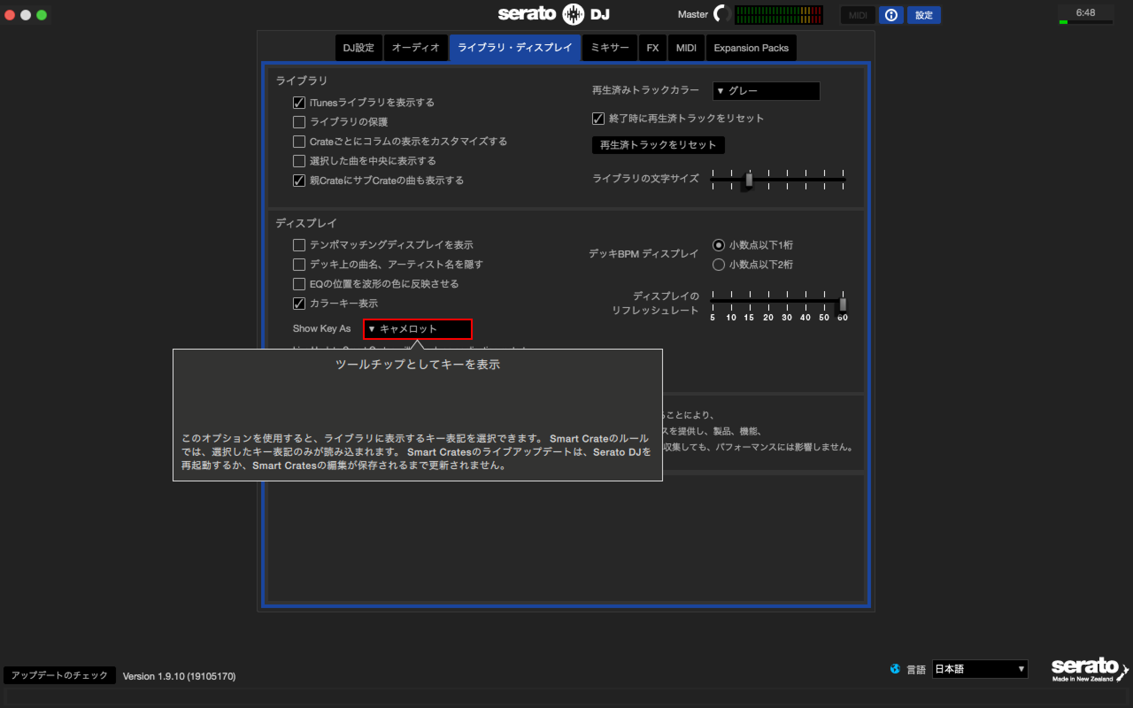Click the ライブラリ section heading
The width and height of the screenshot is (1133, 708).
point(301,81)
